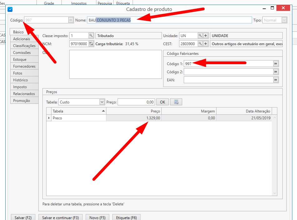Viewport: 297px width, 220px height.
Task: Click the arrow icon in Código 2 field
Action: [x=275, y=72]
